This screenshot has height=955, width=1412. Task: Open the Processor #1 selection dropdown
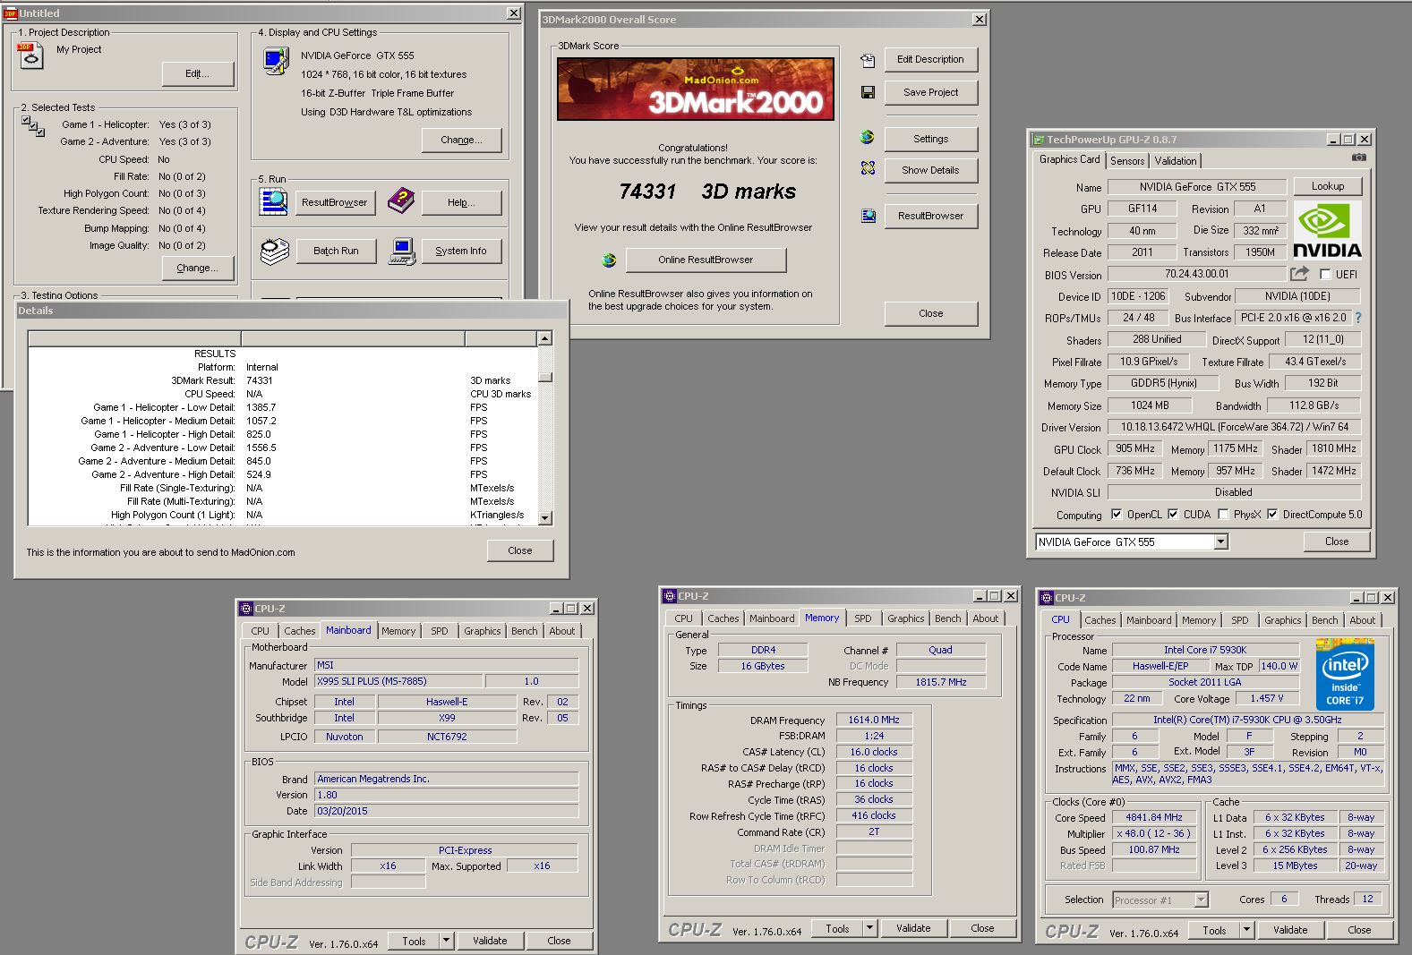pyautogui.click(x=1202, y=900)
